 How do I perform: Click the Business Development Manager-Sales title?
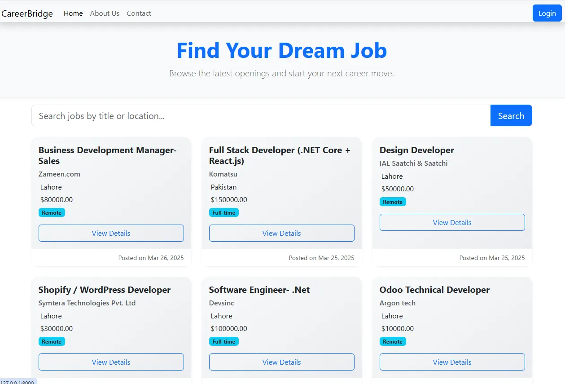pyautogui.click(x=108, y=155)
